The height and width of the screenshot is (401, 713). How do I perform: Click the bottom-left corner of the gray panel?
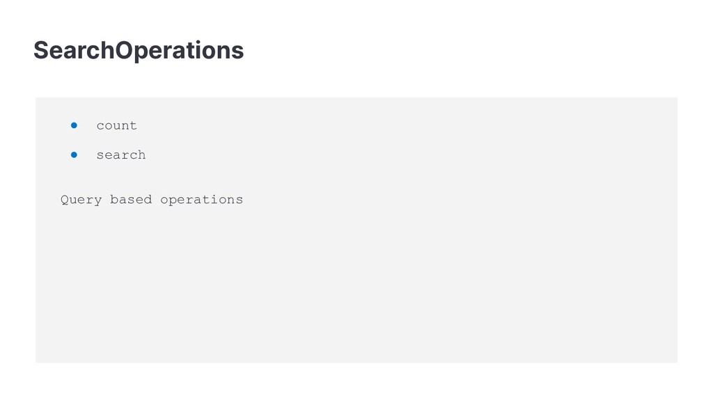(36, 361)
